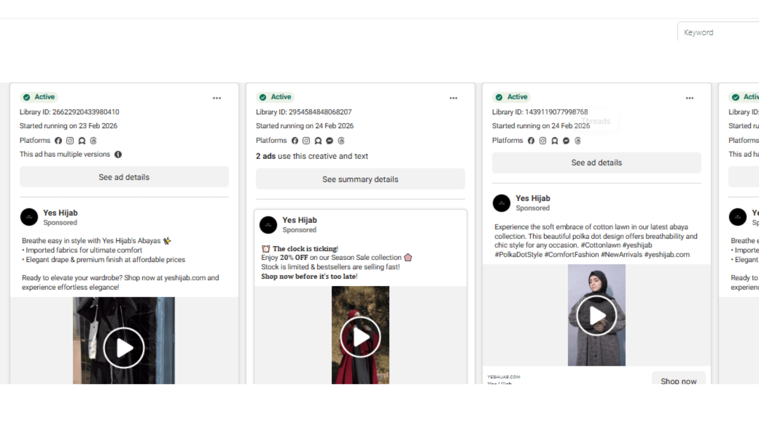This screenshot has height=427, width=759.
Task: Click See ad details on first ad
Action: coord(124,177)
